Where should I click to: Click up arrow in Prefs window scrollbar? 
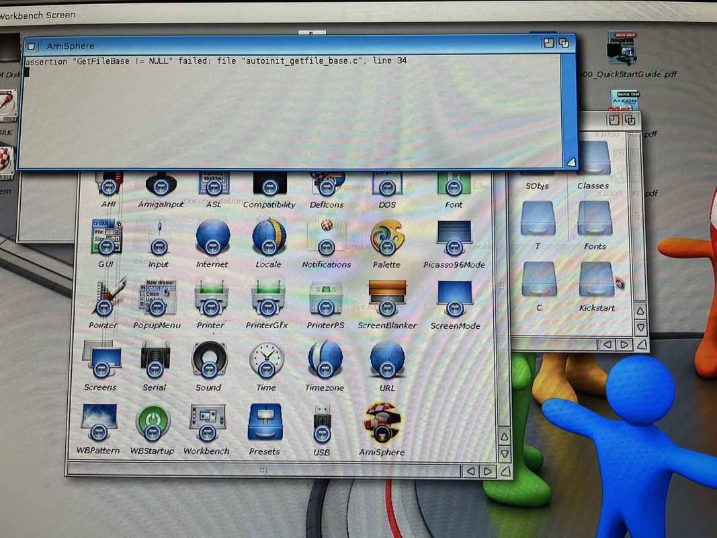504,436
